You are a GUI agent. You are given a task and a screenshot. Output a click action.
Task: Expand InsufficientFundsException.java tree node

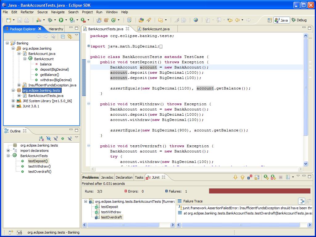[x=19, y=85]
